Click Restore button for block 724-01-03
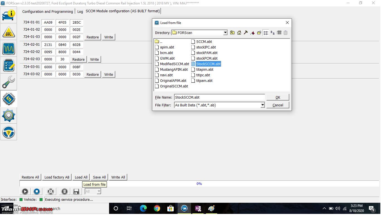382x215 pixels. click(x=93, y=37)
